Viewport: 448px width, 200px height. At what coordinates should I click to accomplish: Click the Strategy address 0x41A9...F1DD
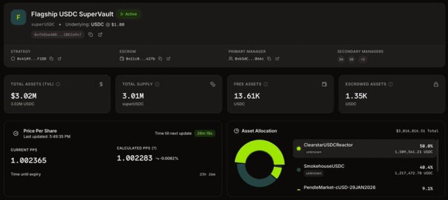[31, 59]
